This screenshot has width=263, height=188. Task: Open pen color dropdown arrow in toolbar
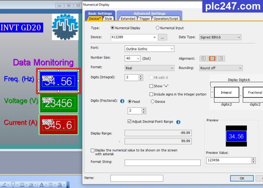(x=8, y=185)
